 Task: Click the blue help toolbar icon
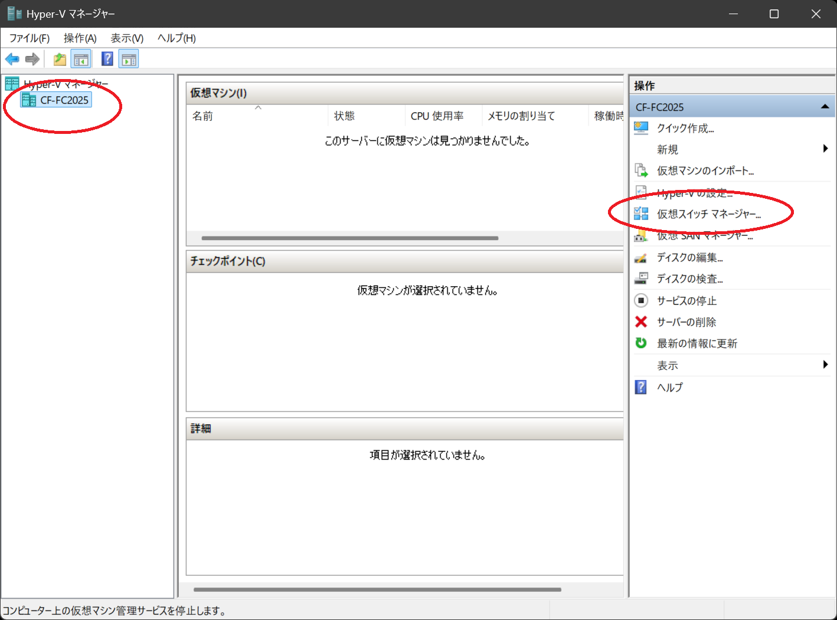[x=107, y=59]
